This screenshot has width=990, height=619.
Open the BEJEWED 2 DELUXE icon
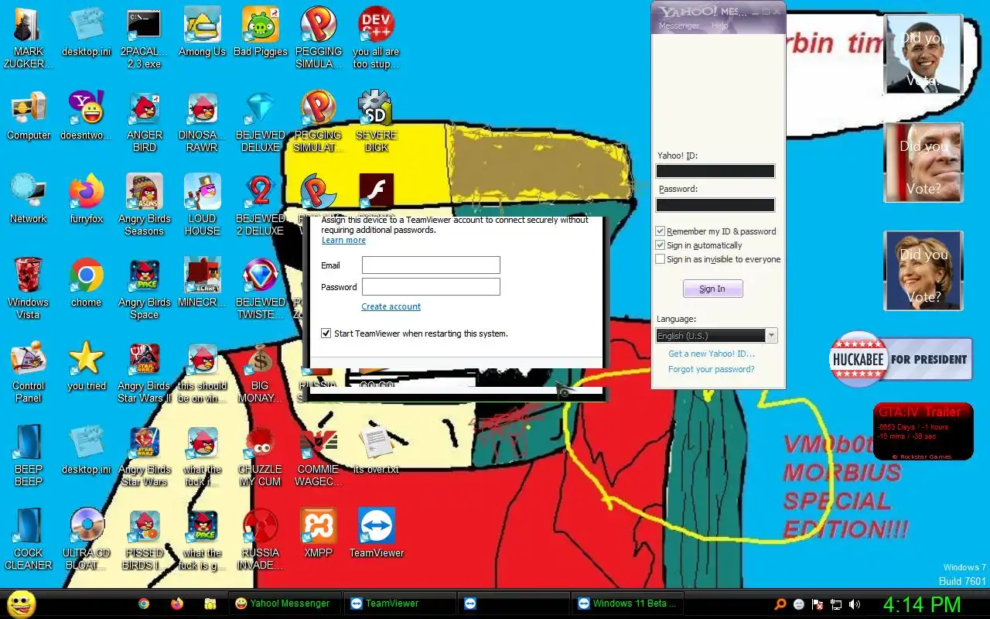click(x=260, y=204)
